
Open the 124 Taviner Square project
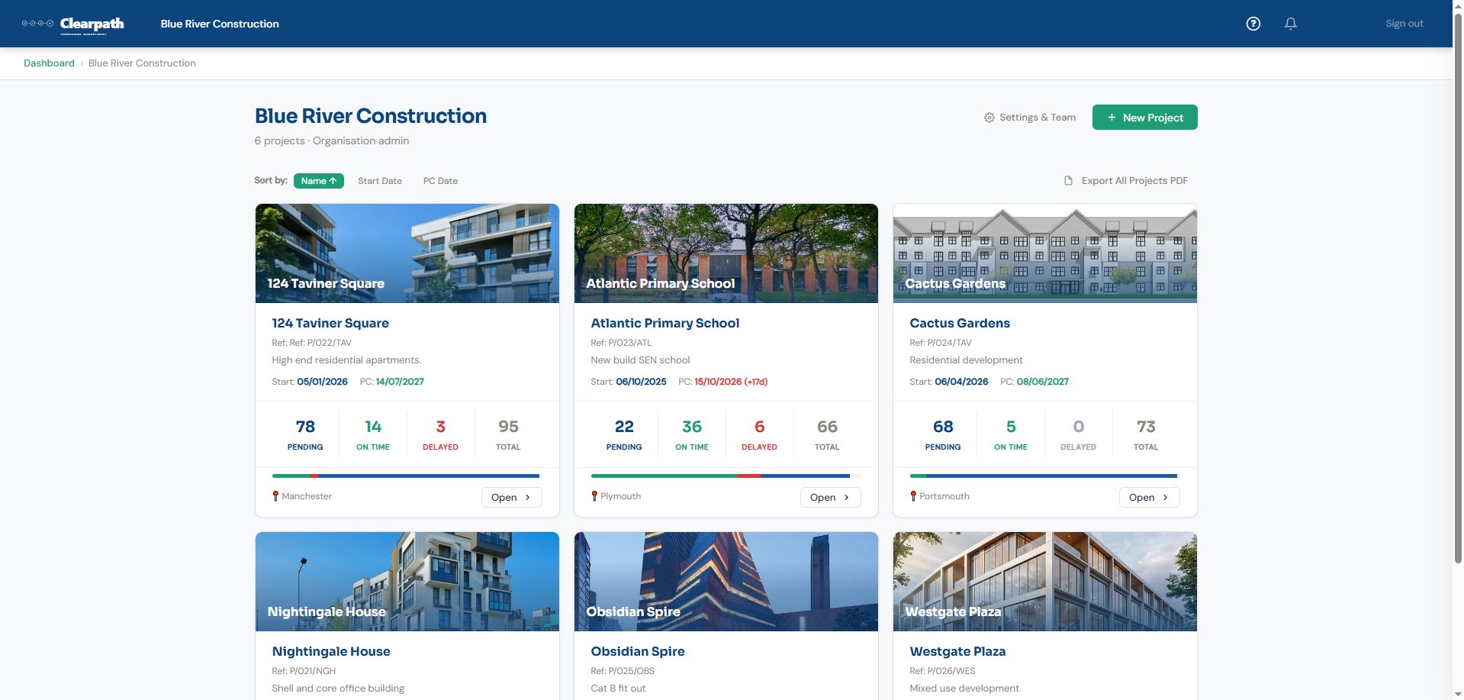point(511,497)
